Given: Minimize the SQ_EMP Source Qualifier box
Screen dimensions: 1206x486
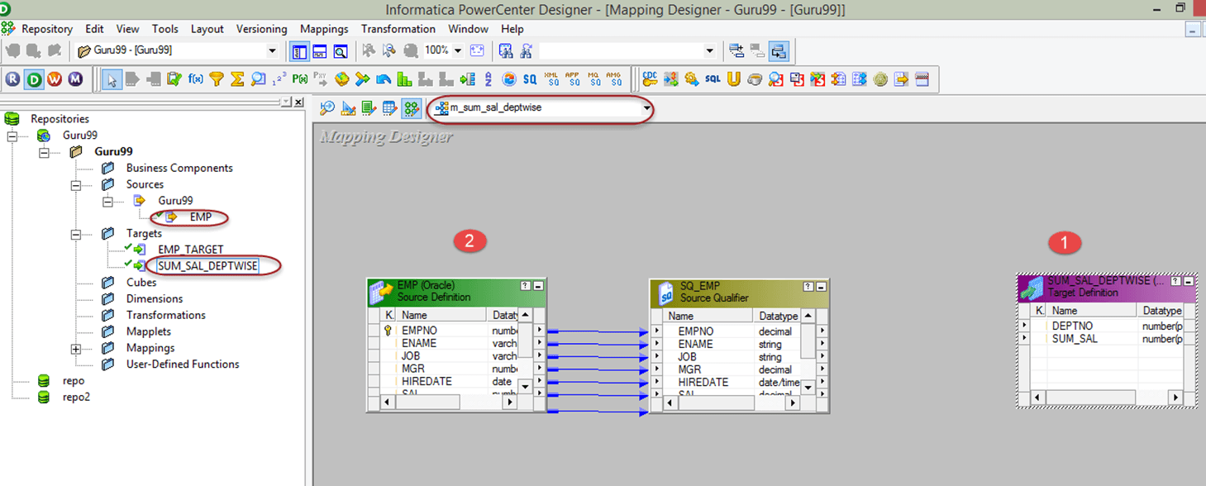Looking at the screenshot, I should click(x=820, y=286).
